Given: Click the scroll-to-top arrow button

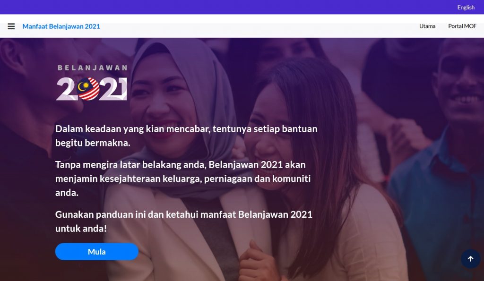Looking at the screenshot, I should [470, 259].
